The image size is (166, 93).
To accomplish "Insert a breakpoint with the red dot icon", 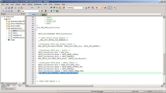I will [96, 8].
